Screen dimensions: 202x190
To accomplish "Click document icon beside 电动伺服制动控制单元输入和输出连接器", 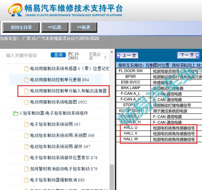I will click(x=27, y=91).
